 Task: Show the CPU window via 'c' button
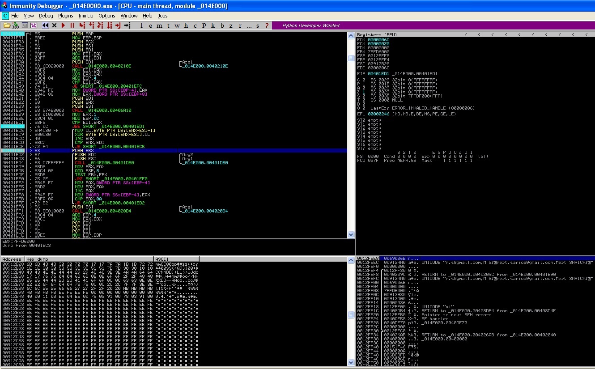(x=195, y=25)
